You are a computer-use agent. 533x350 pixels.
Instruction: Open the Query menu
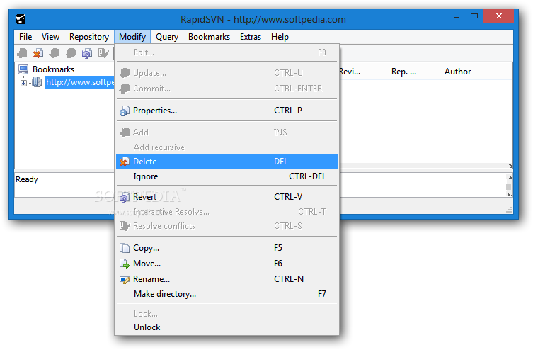click(167, 37)
